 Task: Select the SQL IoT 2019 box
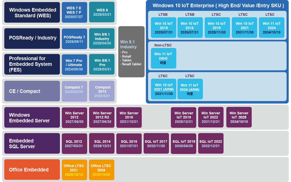coord(183,144)
